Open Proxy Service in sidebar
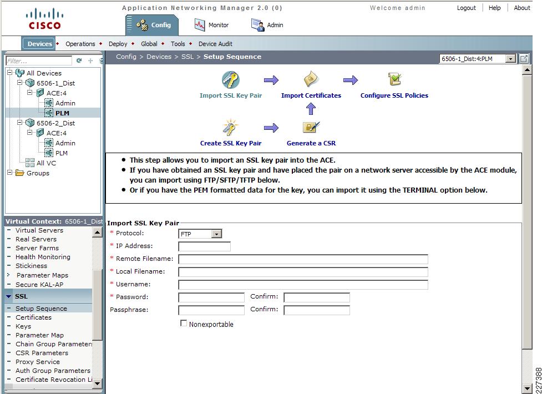This screenshot has height=394, width=542. 38,362
